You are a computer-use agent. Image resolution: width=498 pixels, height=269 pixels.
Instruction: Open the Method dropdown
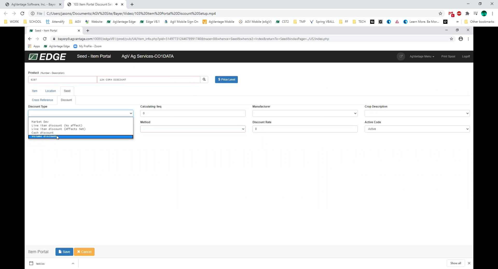point(193,129)
